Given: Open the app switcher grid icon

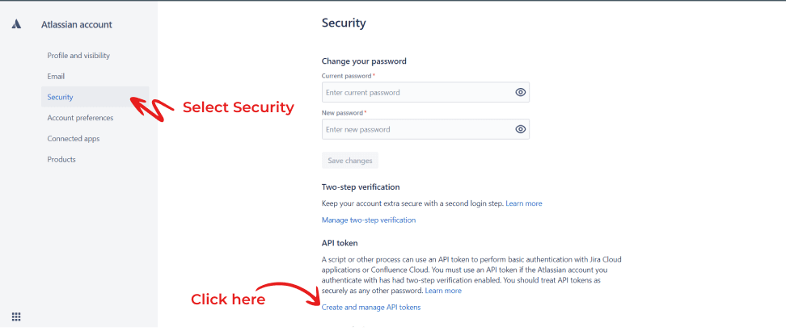Looking at the screenshot, I should 16,316.
